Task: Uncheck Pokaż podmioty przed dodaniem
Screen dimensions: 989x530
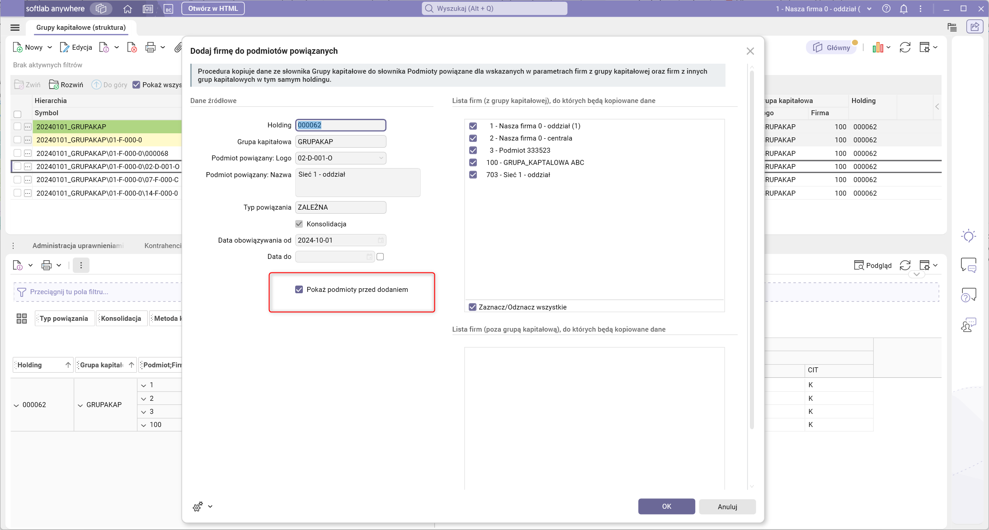Action: [299, 290]
